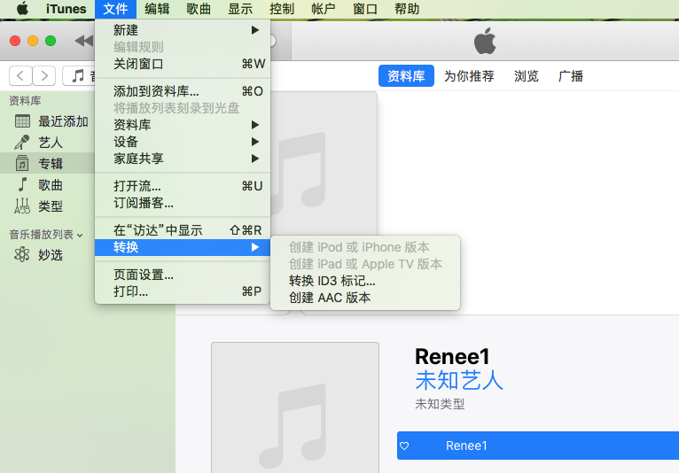Select the highlighted 转换 menu item
Screen dimensions: 679x473
point(183,247)
